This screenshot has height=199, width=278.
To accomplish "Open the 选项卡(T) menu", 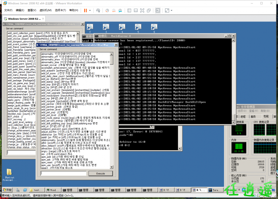I will coord(60,10).
